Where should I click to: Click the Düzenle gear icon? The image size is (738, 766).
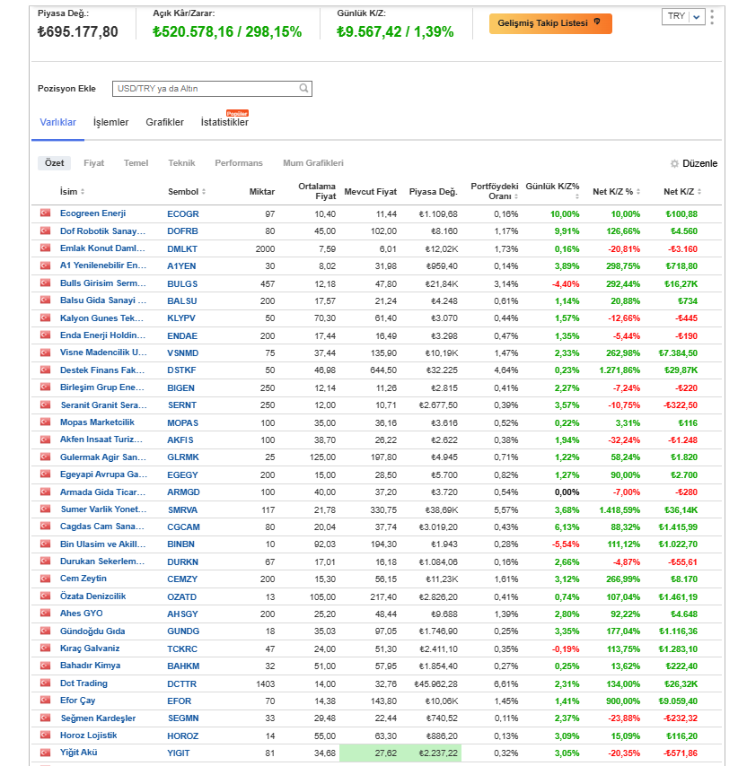674,163
